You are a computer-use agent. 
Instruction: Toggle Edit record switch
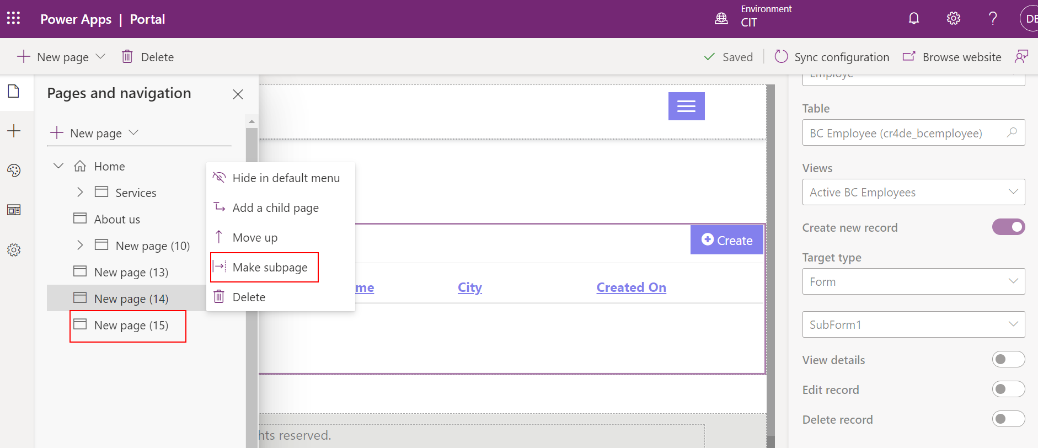1008,389
